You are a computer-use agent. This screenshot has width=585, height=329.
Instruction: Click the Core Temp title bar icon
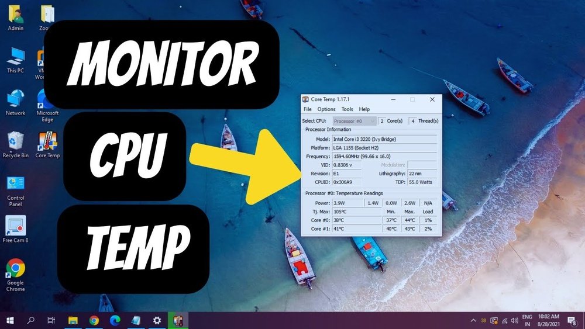305,99
